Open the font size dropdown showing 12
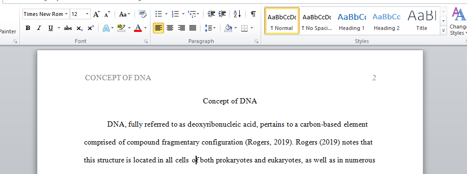The image size is (467, 174). [87, 14]
